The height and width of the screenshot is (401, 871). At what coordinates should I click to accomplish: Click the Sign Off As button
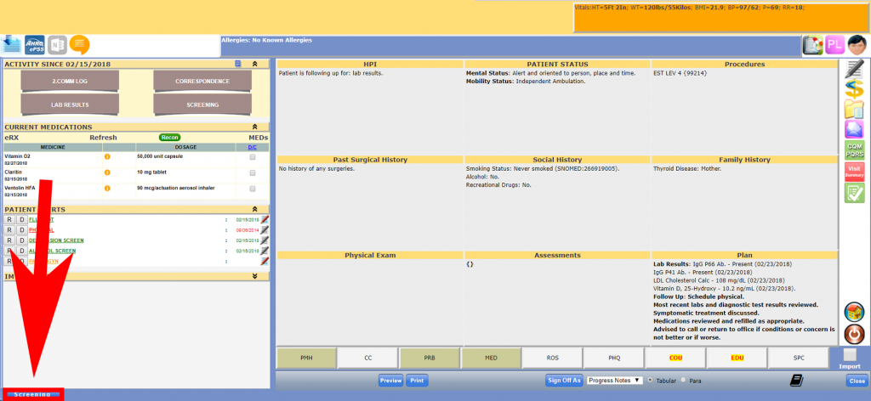[564, 381]
